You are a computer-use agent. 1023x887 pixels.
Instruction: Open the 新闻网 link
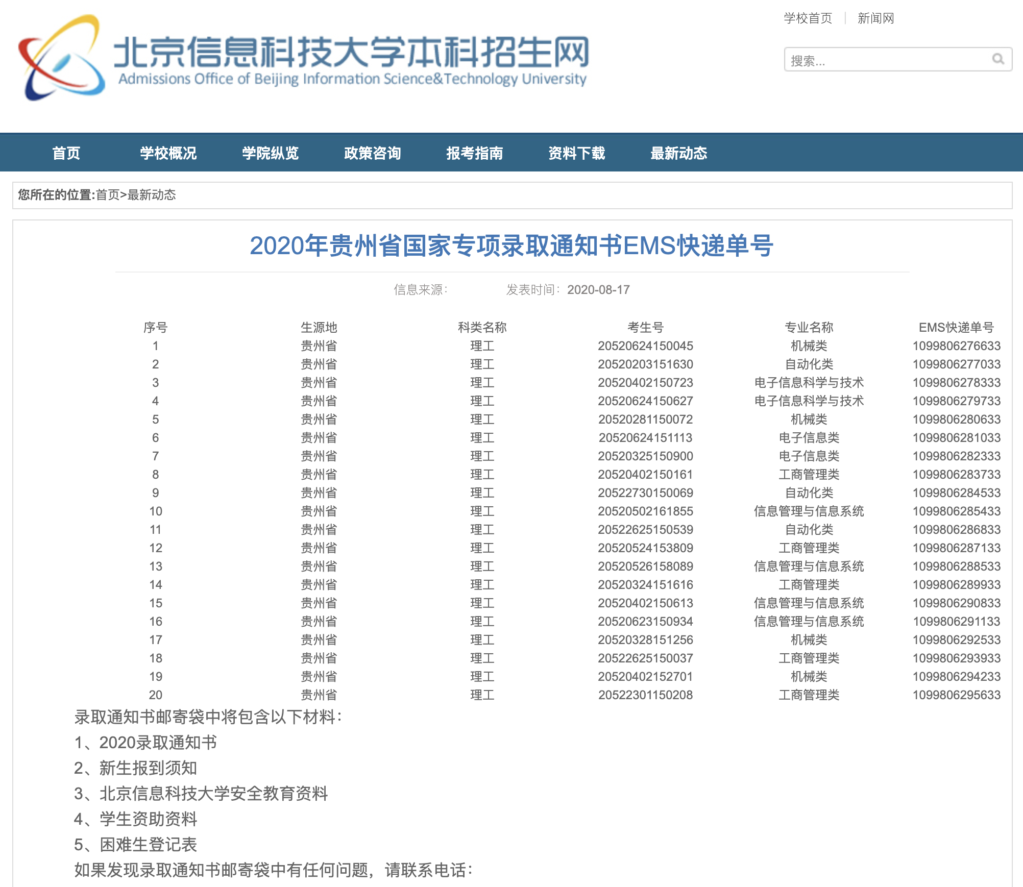875,18
